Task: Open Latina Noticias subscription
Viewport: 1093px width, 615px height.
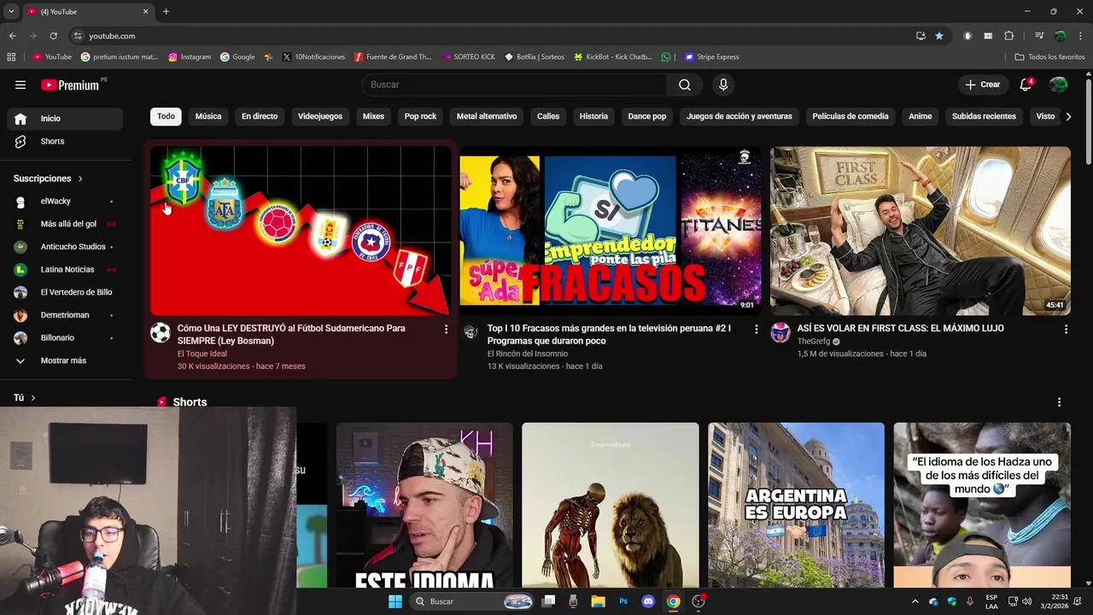Action: (65, 269)
